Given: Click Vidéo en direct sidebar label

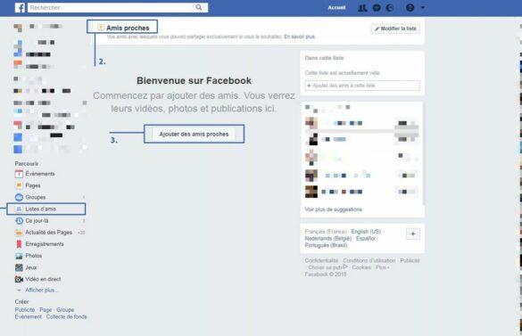Looking at the screenshot, I should [43, 279].
